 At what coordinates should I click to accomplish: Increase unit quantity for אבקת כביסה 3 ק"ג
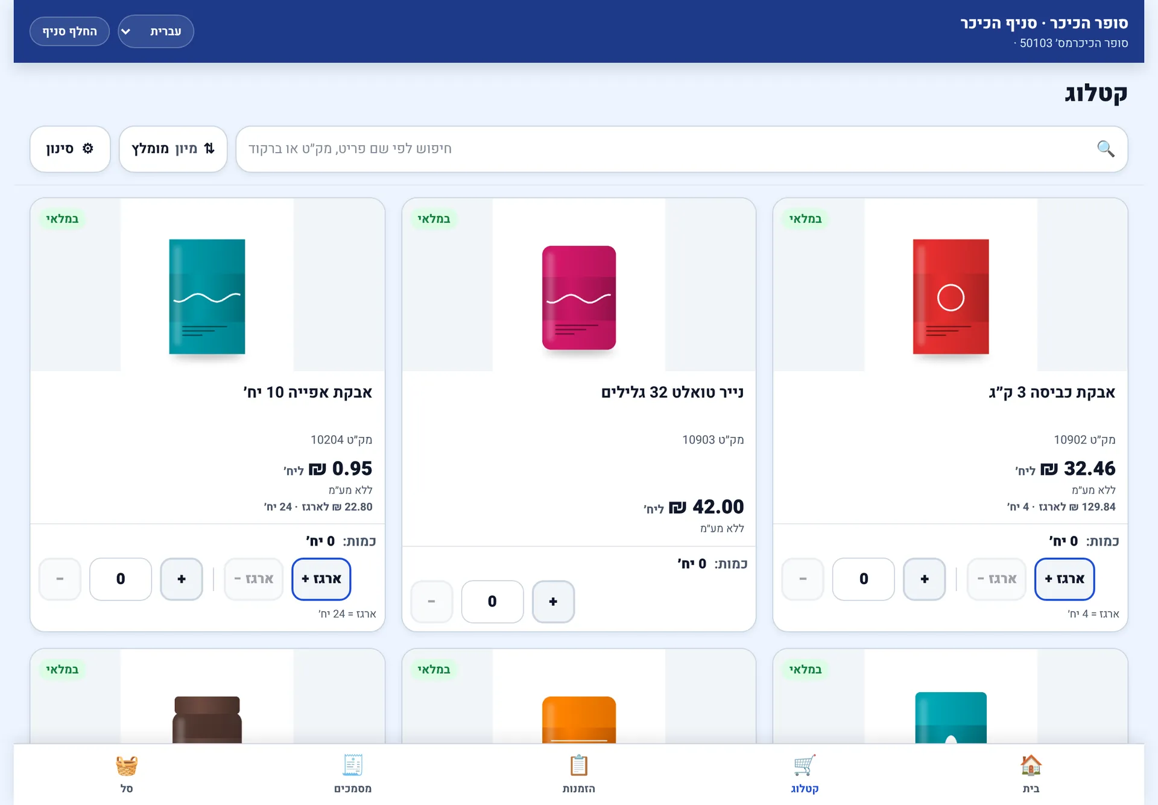point(924,579)
